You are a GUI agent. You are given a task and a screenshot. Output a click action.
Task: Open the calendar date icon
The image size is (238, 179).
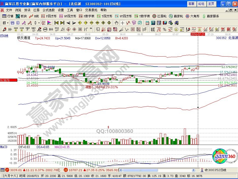coord(147,23)
